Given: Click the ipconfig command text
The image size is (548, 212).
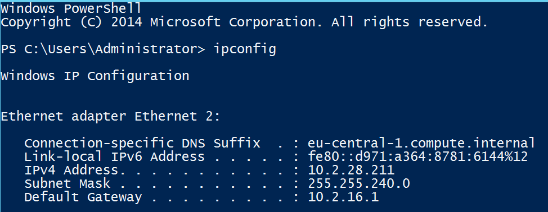Looking at the screenshot, I should coord(245,49).
